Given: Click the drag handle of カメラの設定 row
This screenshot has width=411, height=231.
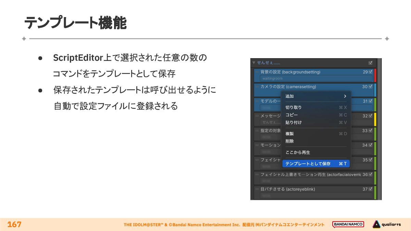Looking at the screenshot, I should click(257, 87).
